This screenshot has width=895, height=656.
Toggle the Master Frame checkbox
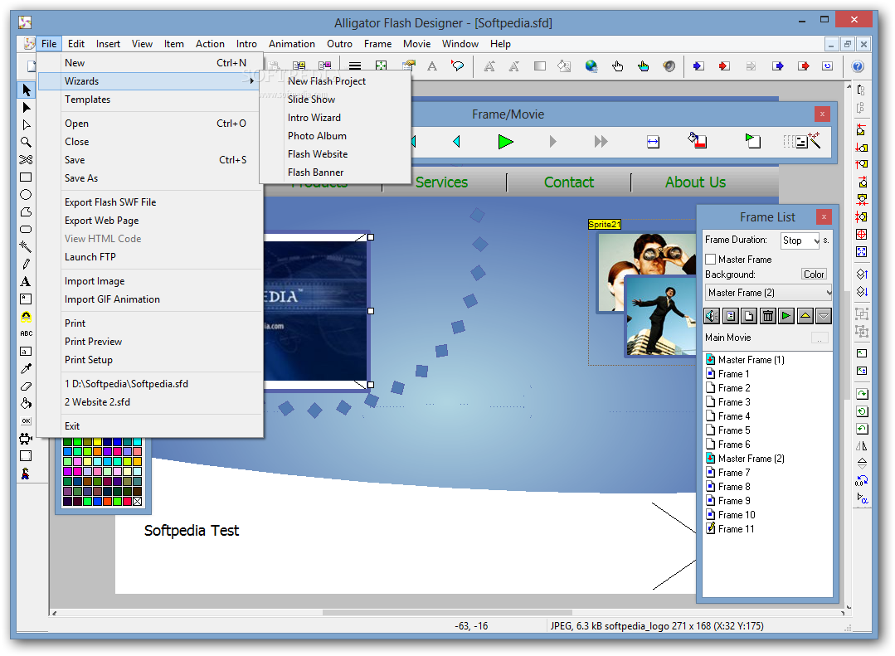[x=711, y=260]
